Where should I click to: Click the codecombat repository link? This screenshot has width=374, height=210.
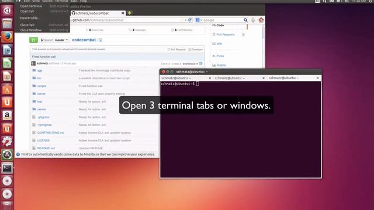tap(84, 40)
